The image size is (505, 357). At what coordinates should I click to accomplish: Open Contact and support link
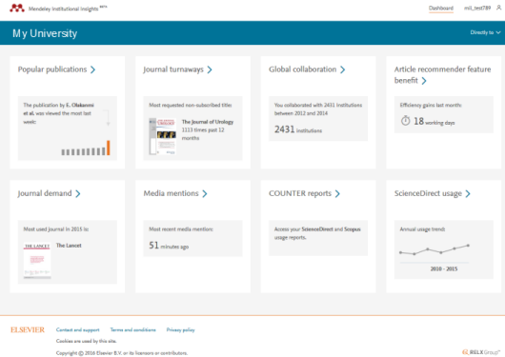coord(77,330)
